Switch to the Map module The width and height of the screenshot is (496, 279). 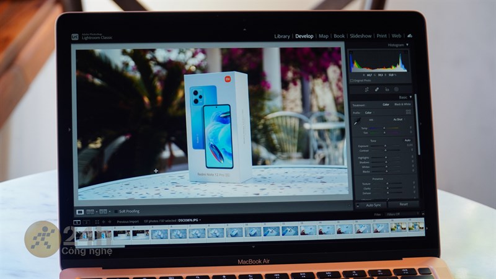[323, 36]
